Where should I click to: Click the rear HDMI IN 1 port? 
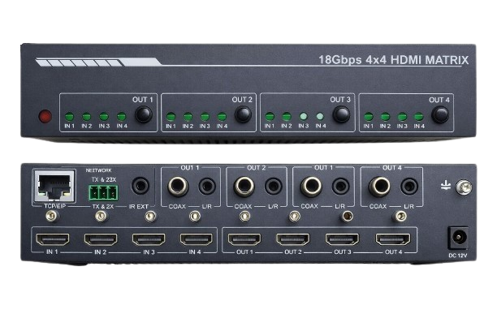50,240
